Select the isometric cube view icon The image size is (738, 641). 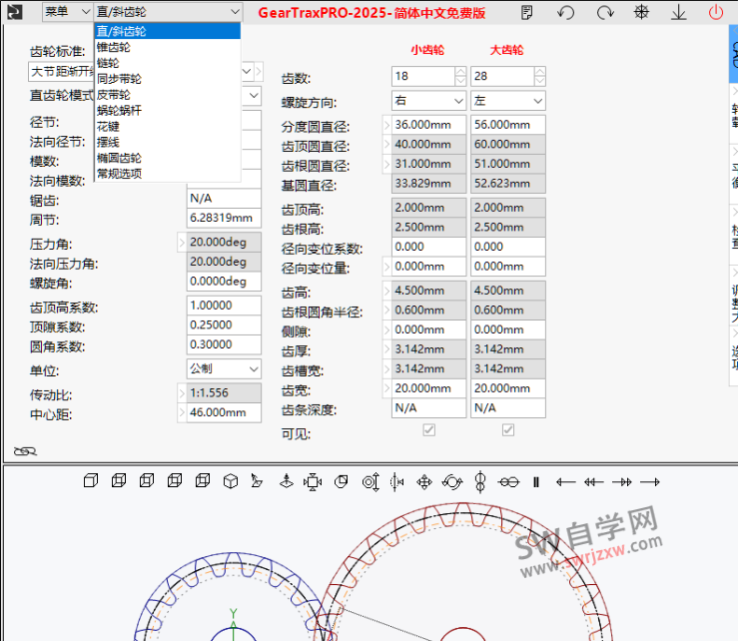[230, 481]
